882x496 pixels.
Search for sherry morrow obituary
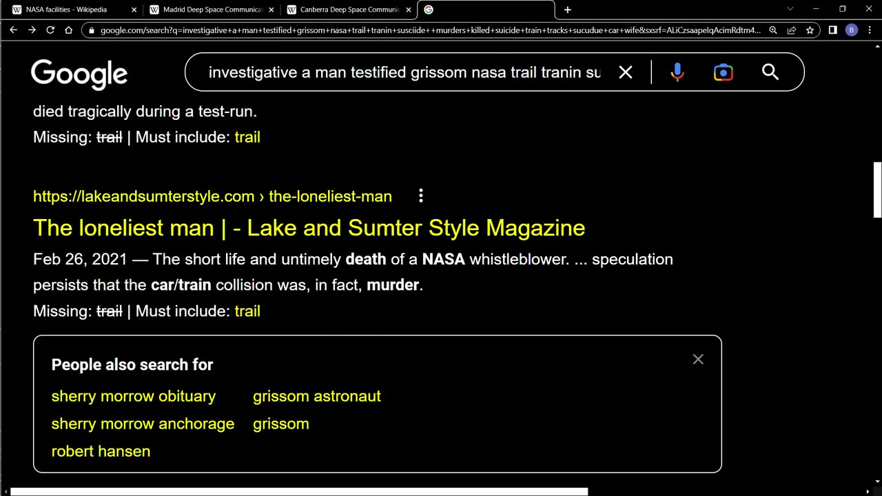click(134, 396)
